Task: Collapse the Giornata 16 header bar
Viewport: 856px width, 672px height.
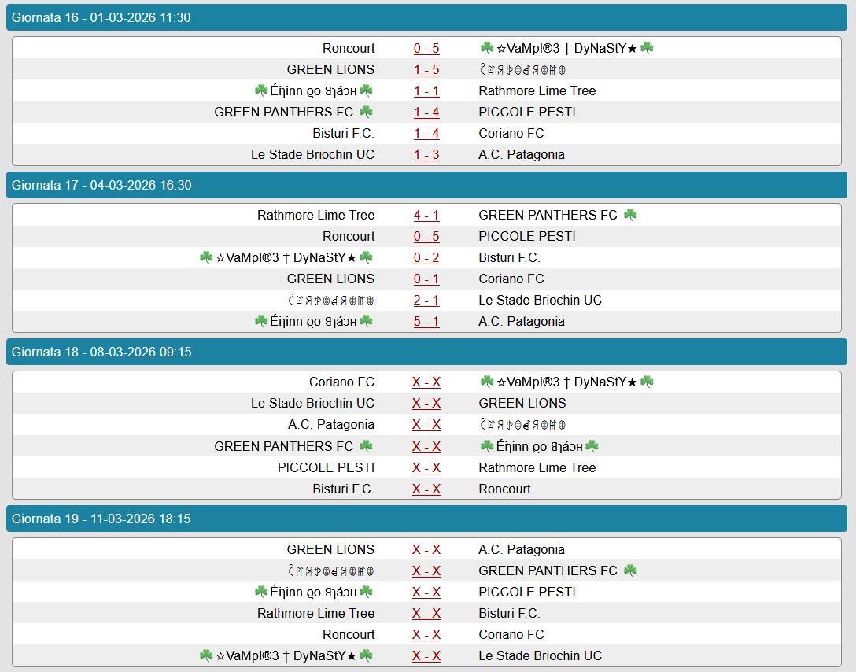Action: click(426, 17)
